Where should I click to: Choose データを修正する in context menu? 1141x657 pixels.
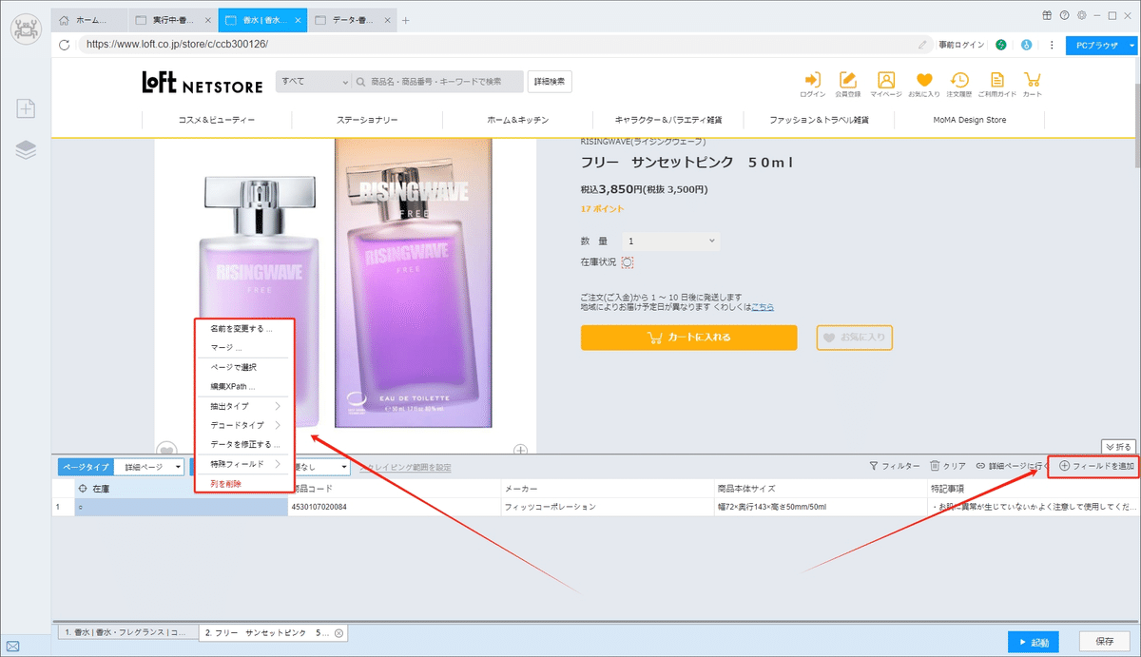click(244, 444)
